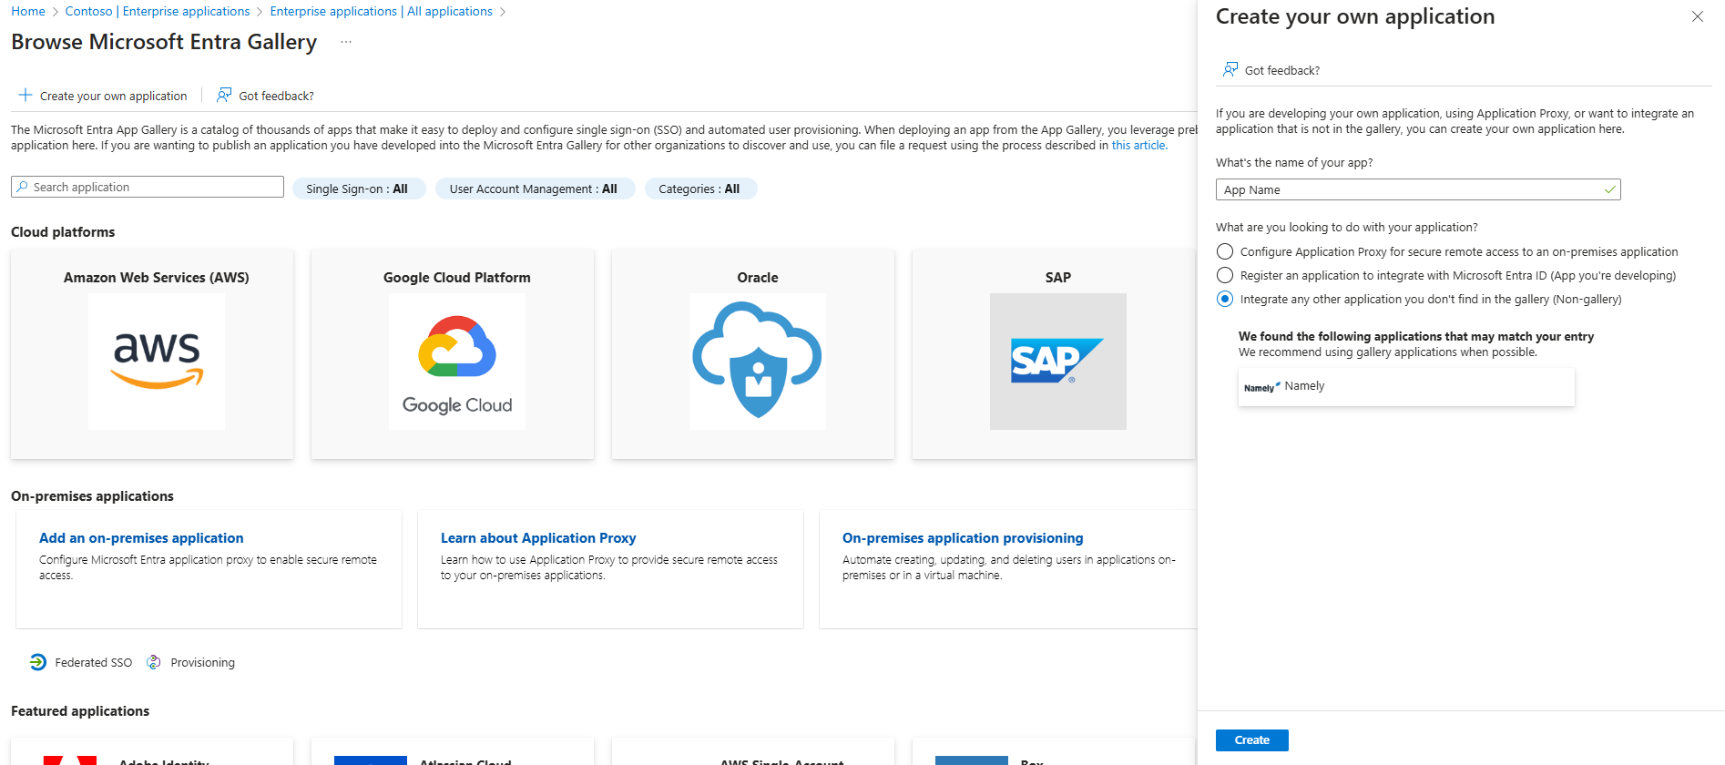Click the 'What's the name of your app?' label
This screenshot has width=1725, height=765.
pyautogui.click(x=1294, y=163)
